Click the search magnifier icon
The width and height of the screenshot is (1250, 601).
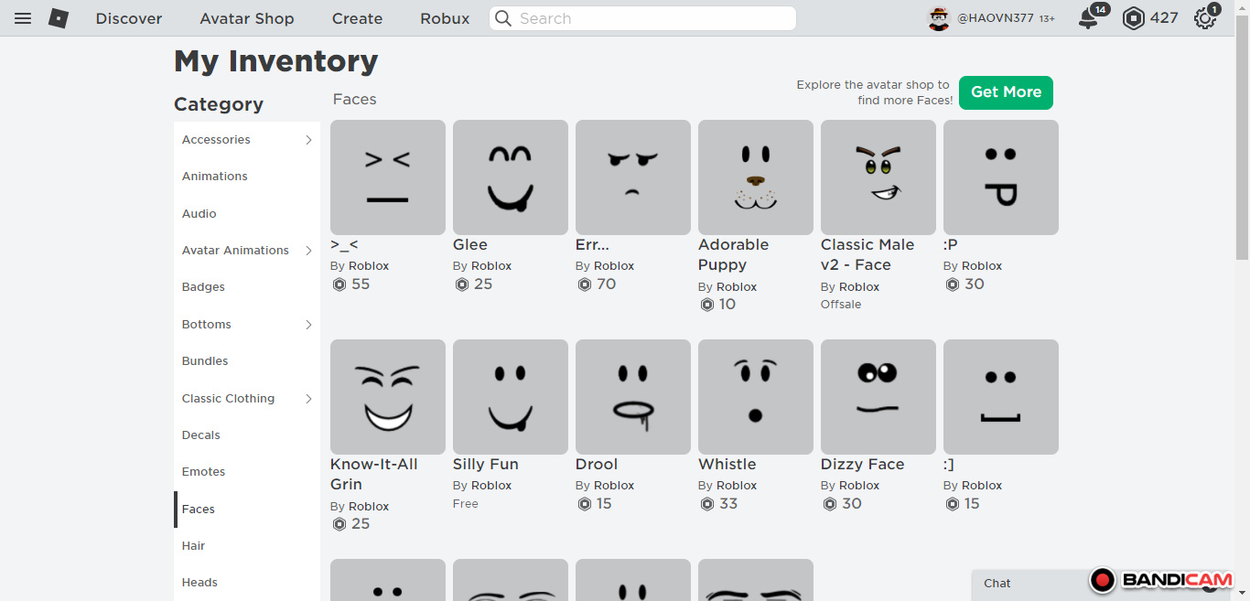click(502, 18)
